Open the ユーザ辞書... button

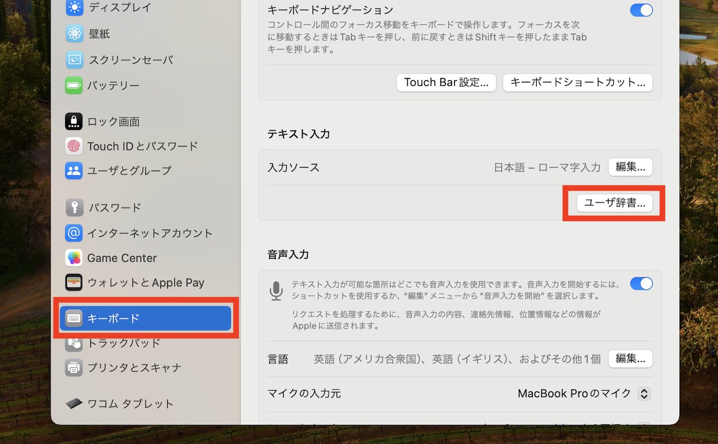(x=615, y=203)
